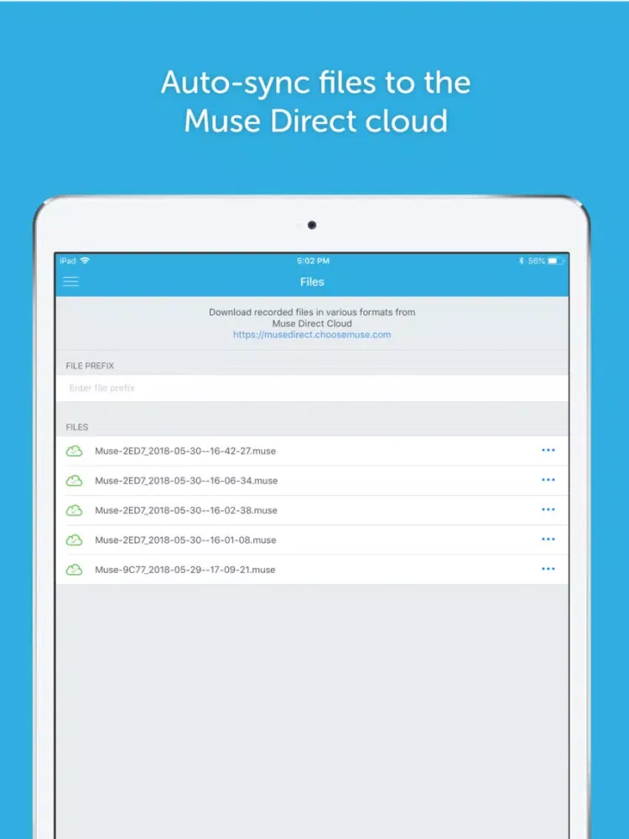Click the Enter file prefix field
The image size is (629, 839).
click(x=312, y=388)
